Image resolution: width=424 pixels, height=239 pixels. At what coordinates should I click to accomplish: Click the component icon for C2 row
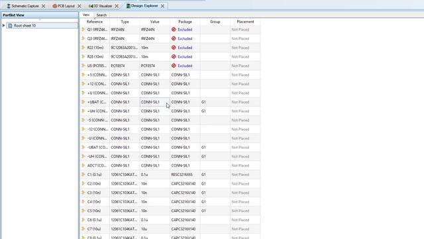click(83, 183)
